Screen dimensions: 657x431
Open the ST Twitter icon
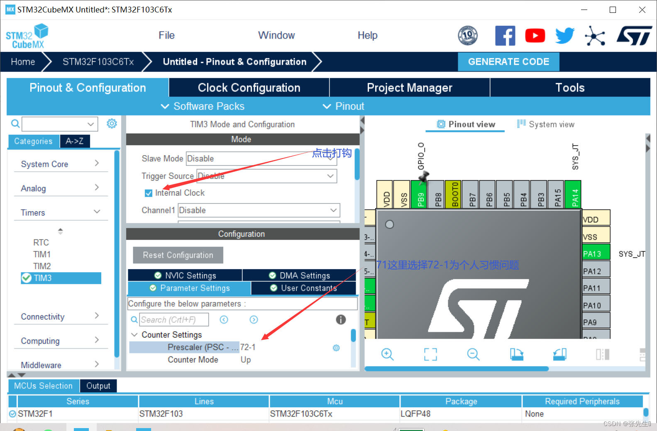[x=565, y=36]
